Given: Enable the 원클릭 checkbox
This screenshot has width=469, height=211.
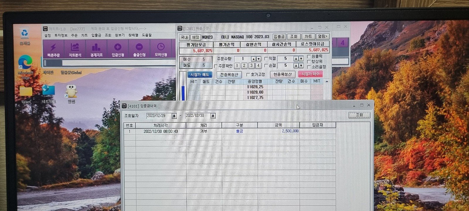Looking at the screenshot, I should click(x=309, y=56).
